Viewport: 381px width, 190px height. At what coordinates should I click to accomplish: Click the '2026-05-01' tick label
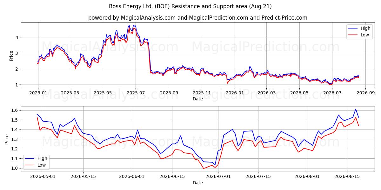point(43,177)
